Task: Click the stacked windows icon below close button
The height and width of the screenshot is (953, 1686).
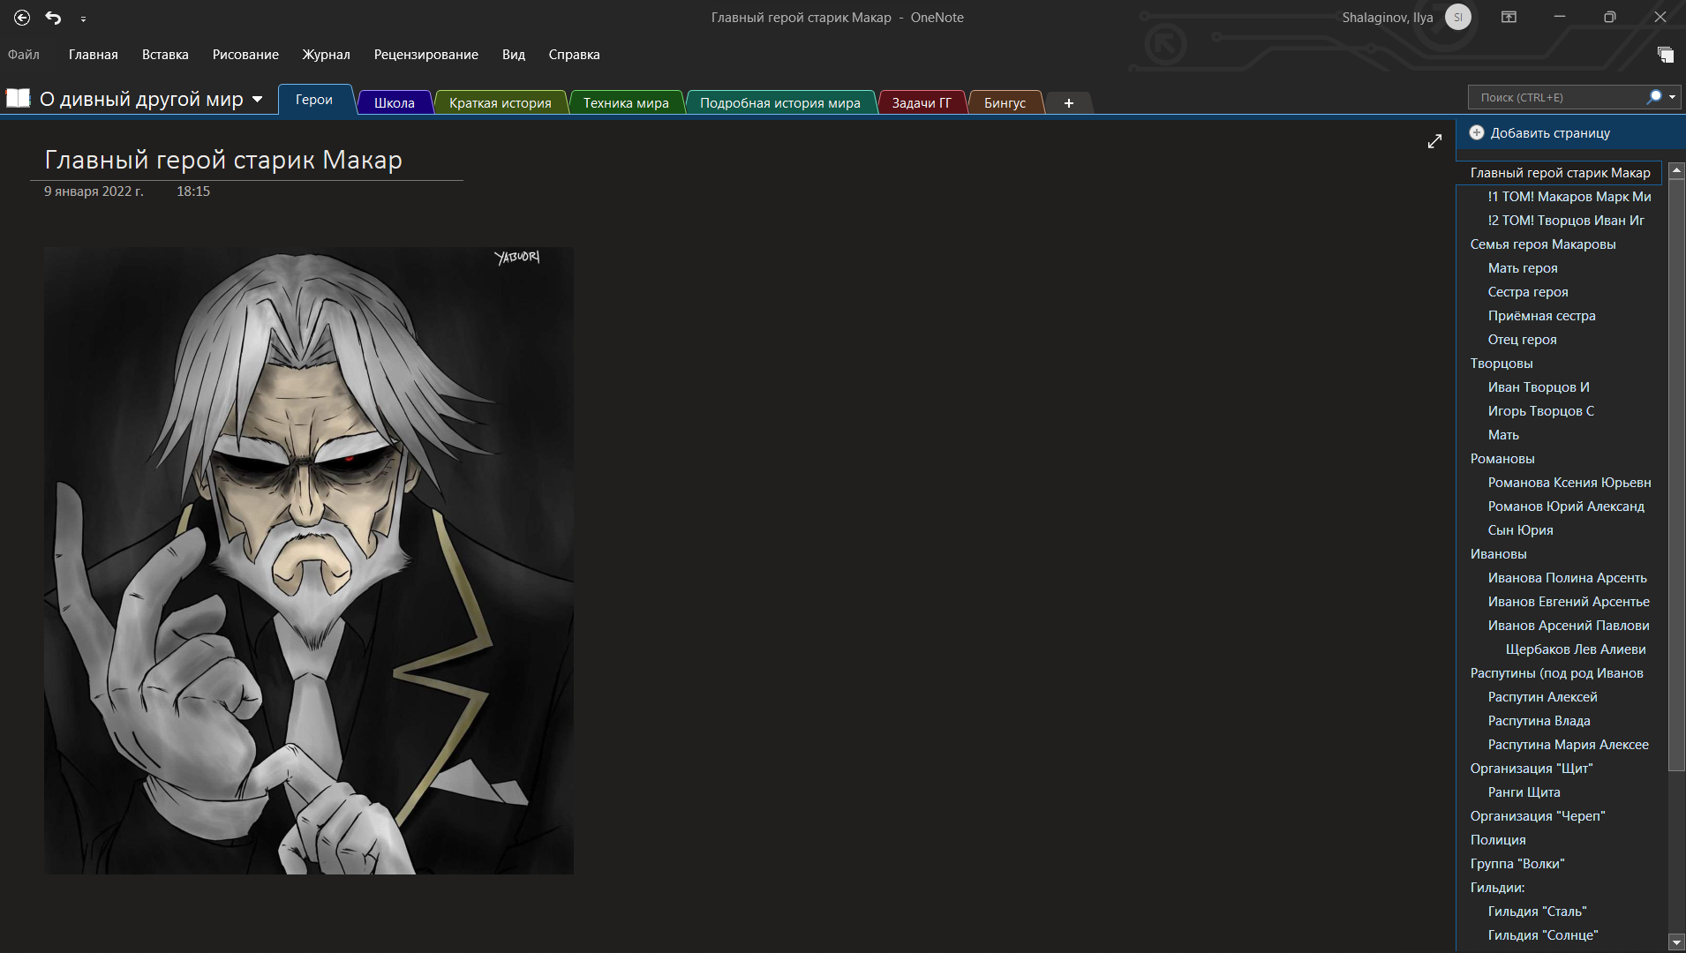Action: click(1665, 55)
